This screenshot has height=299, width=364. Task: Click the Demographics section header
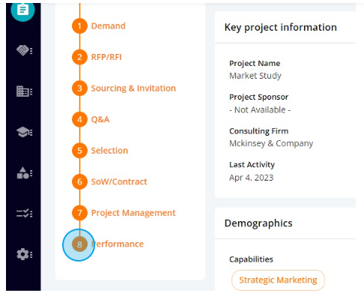(258, 223)
